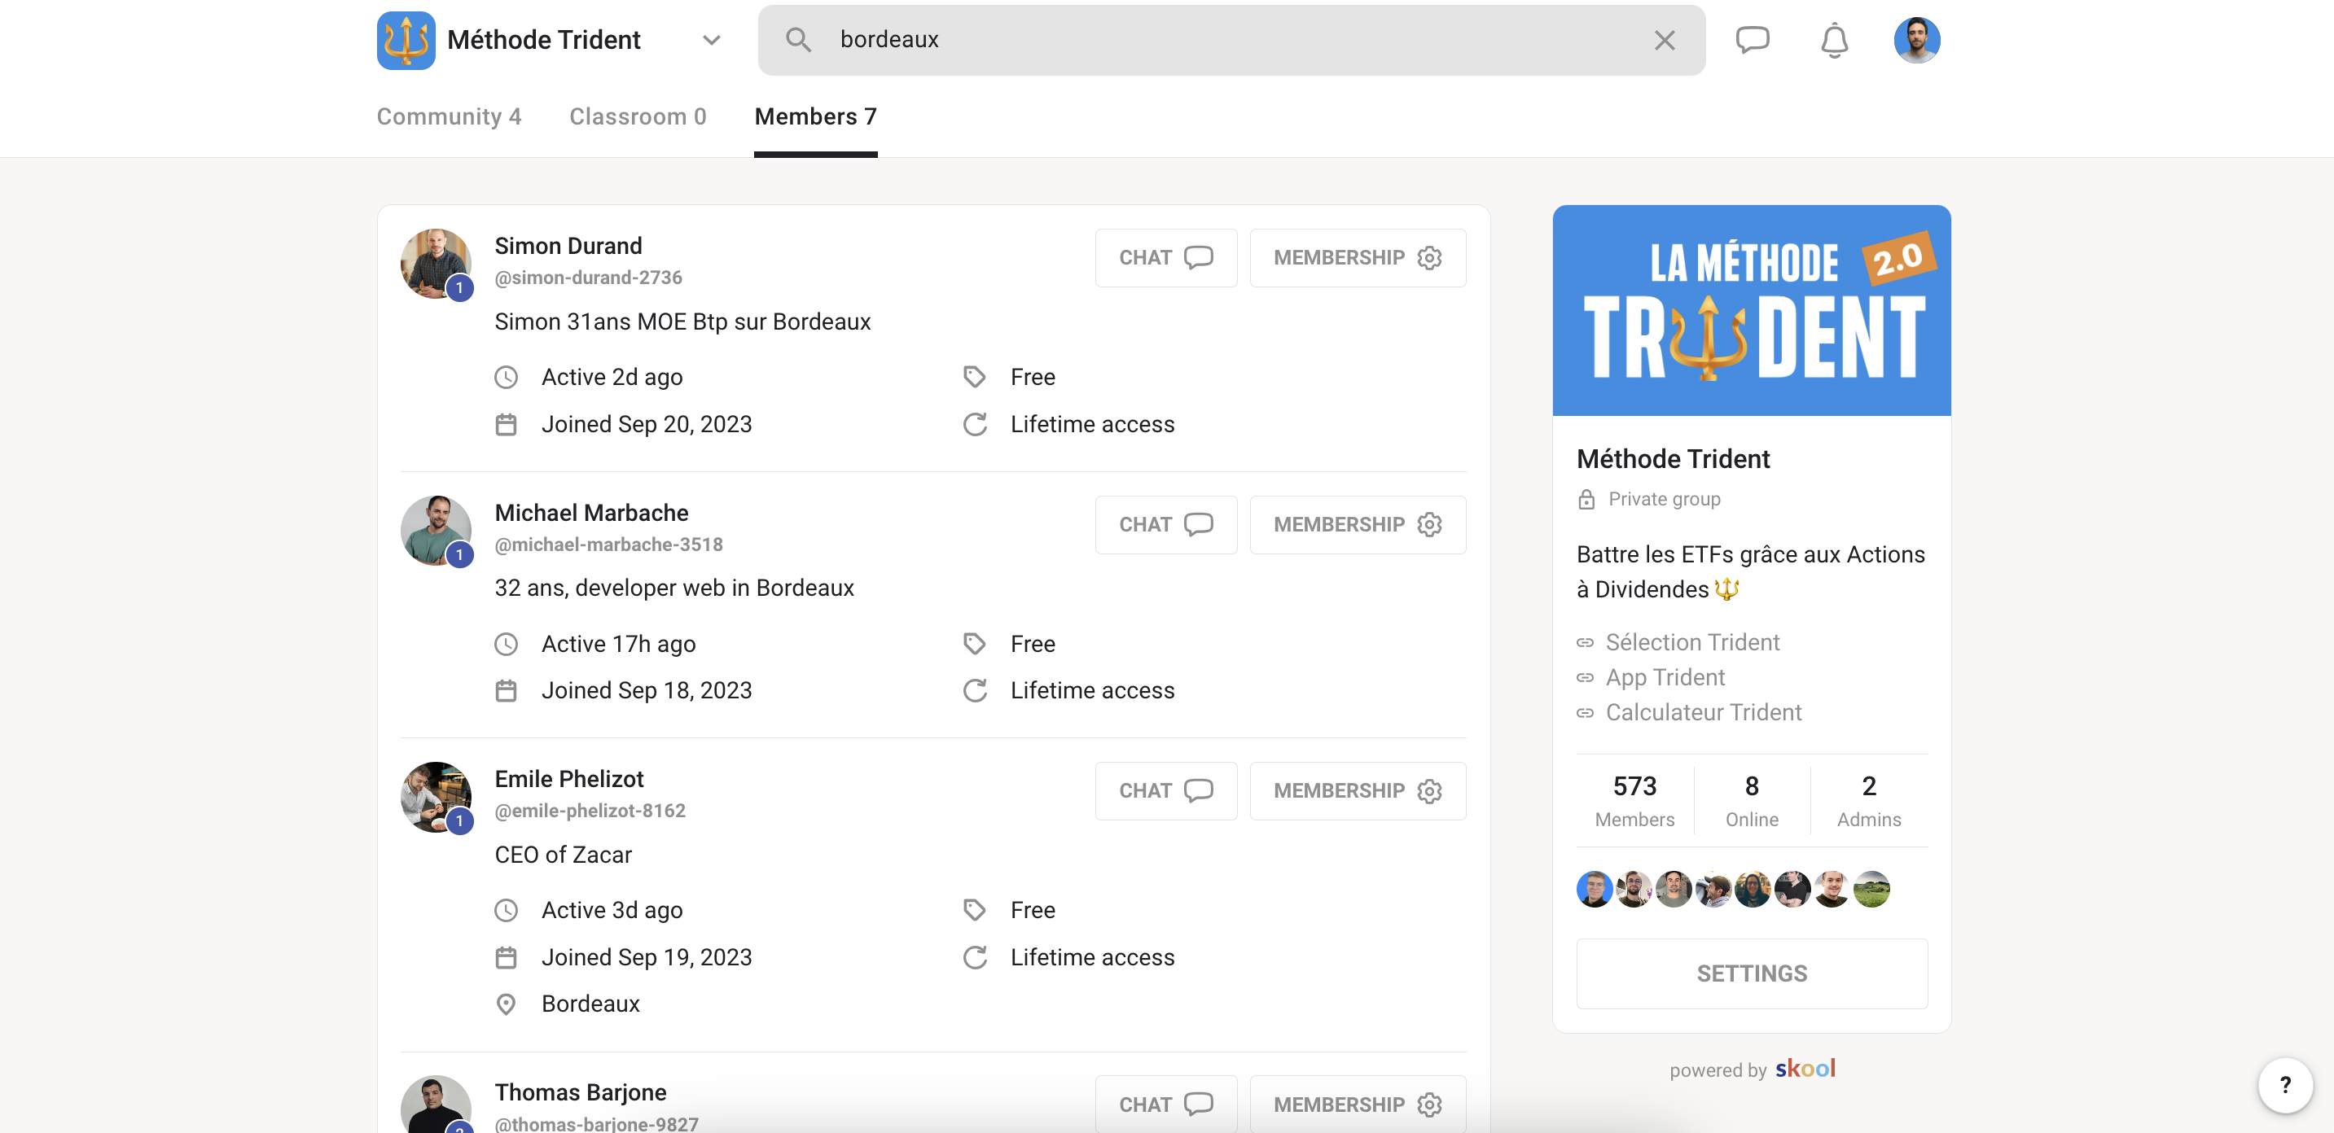Image resolution: width=2334 pixels, height=1133 pixels.
Task: Chat with Michael Marbache
Action: [x=1165, y=524]
